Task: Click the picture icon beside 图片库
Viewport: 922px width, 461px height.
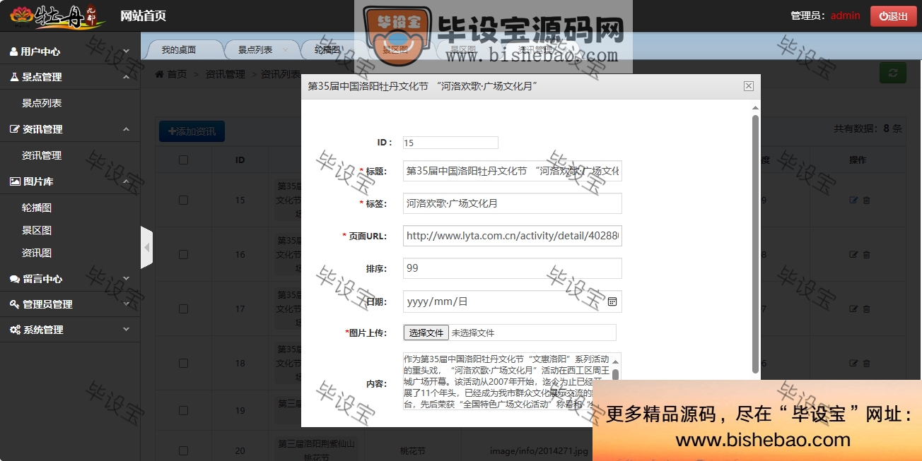Action: pyautogui.click(x=15, y=181)
